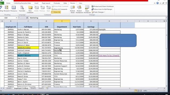Open the Collecting Executive Data tab

(x=22, y=3)
